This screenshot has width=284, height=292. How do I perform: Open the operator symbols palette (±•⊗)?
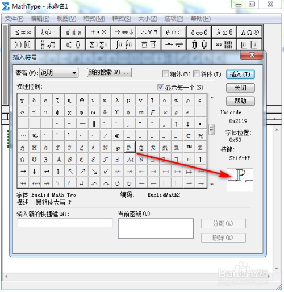click(98, 32)
